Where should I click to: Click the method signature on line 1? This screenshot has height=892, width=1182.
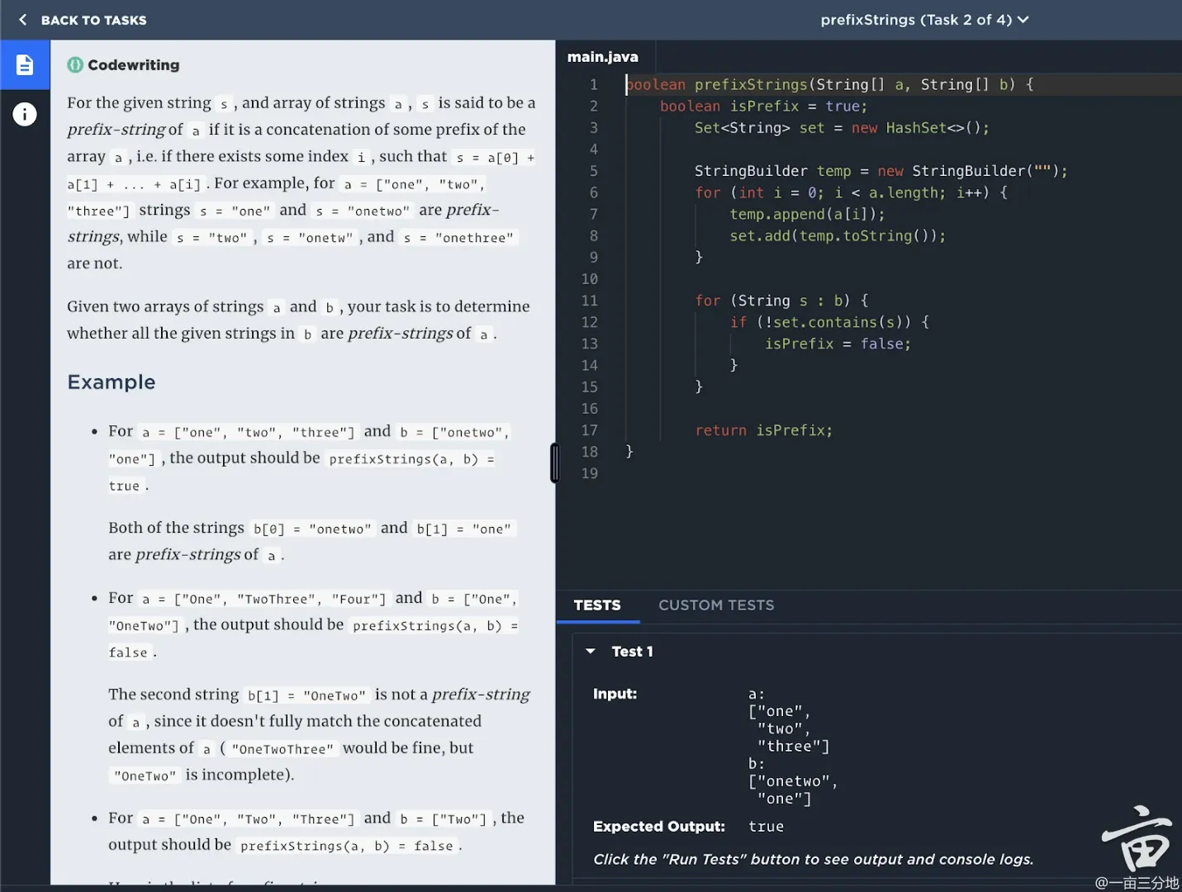pos(829,84)
